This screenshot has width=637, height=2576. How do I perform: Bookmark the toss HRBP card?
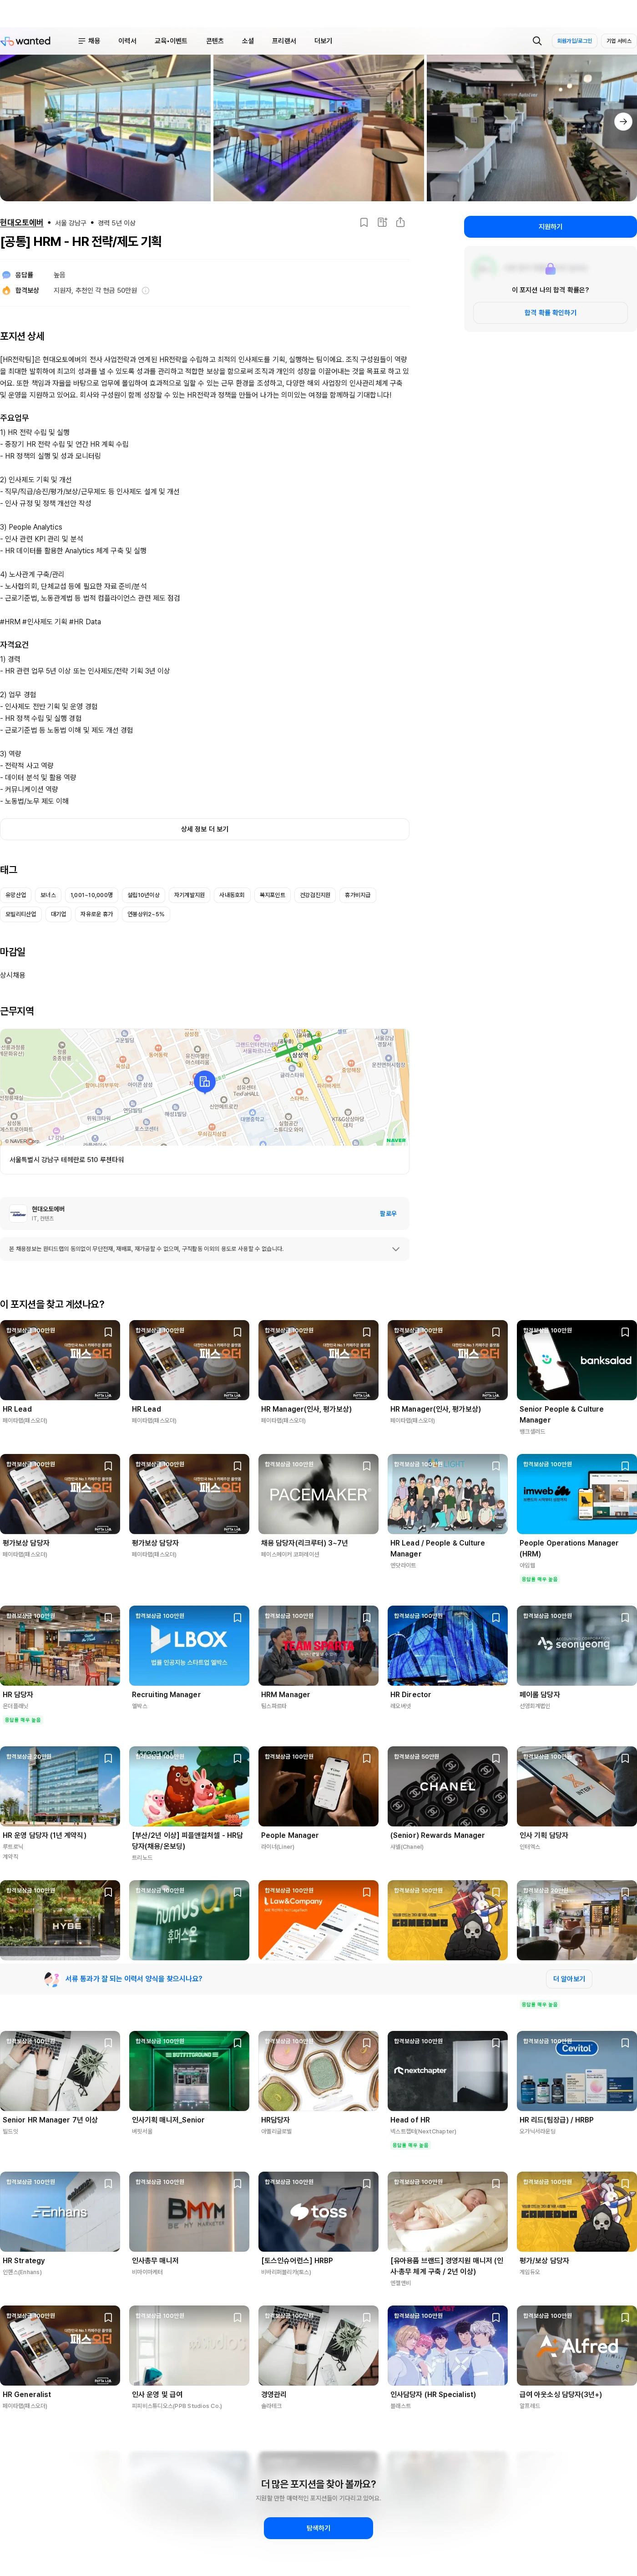tap(366, 2183)
